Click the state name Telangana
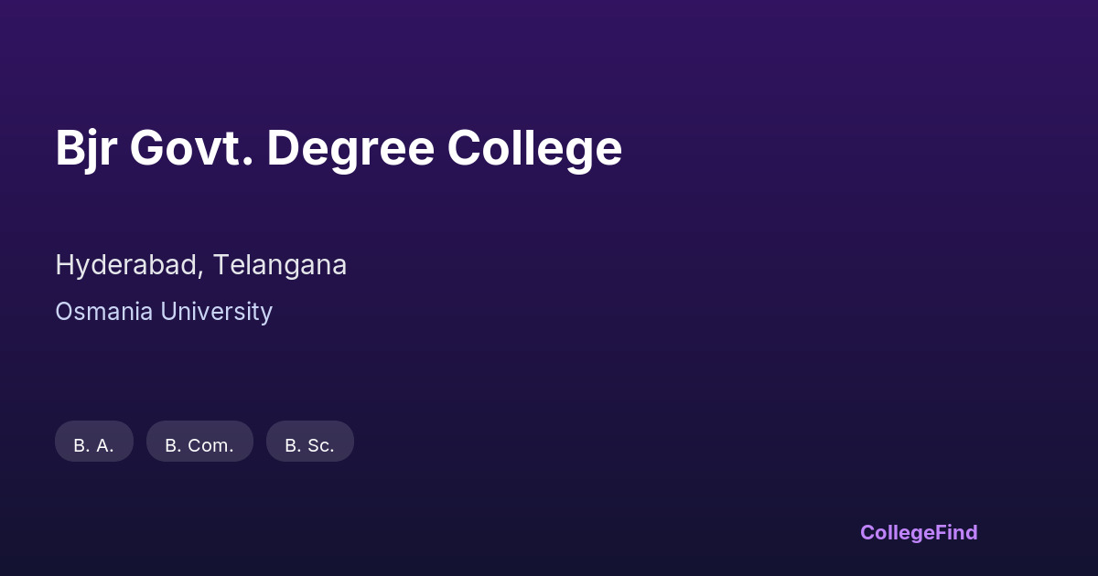 [x=280, y=265]
